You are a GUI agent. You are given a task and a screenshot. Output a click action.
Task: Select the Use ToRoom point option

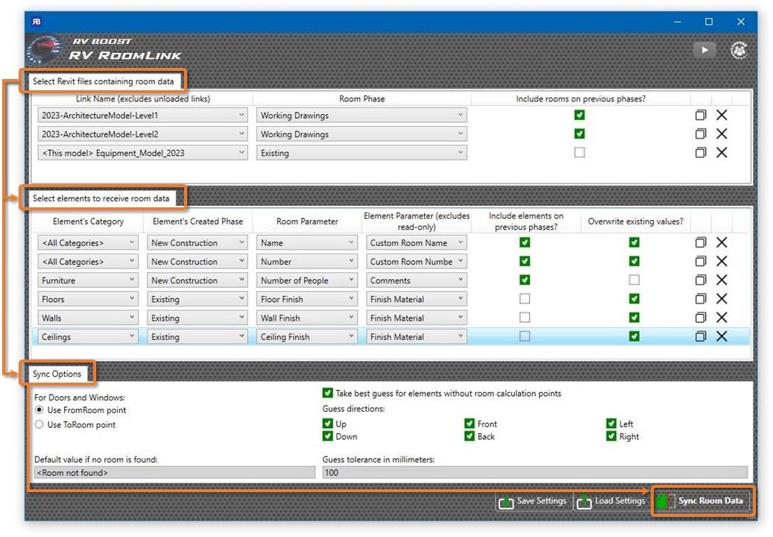[37, 424]
